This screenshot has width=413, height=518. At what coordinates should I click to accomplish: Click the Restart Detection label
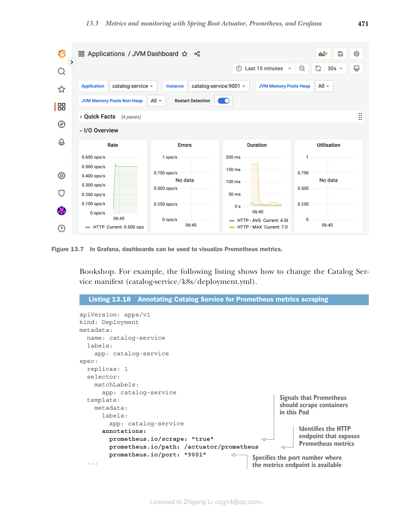point(192,101)
